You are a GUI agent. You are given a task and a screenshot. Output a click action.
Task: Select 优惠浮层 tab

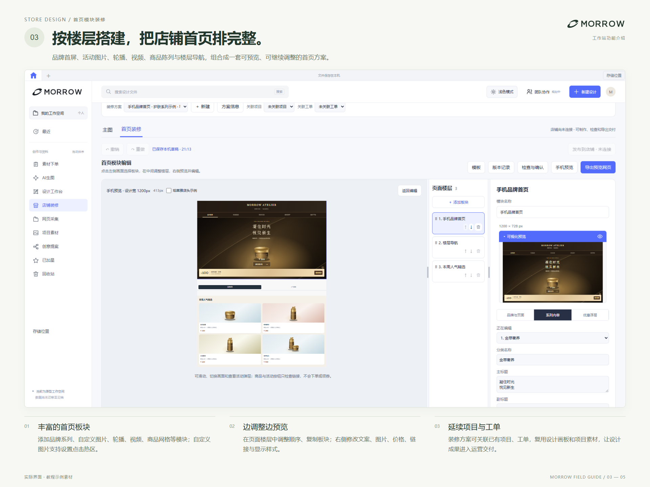(590, 315)
